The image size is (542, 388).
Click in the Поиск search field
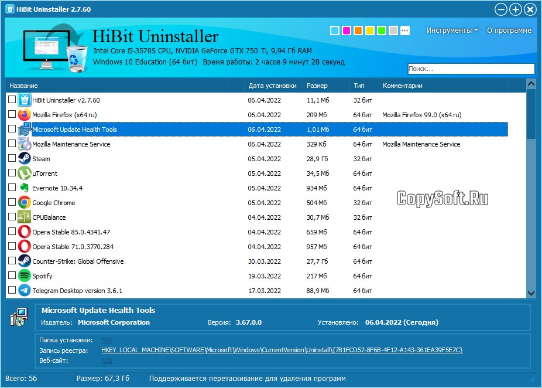pos(471,69)
